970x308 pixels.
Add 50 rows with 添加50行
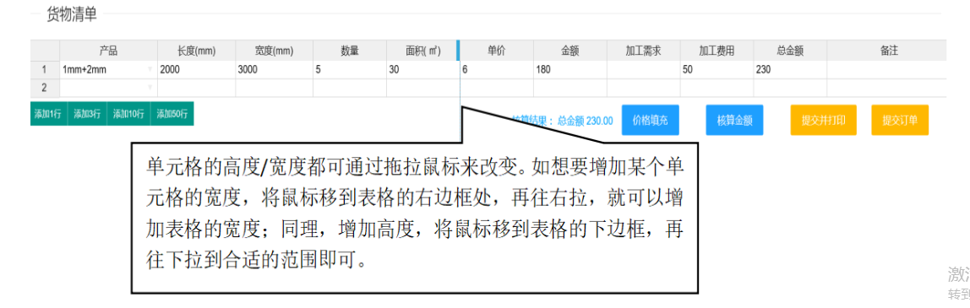(x=172, y=114)
